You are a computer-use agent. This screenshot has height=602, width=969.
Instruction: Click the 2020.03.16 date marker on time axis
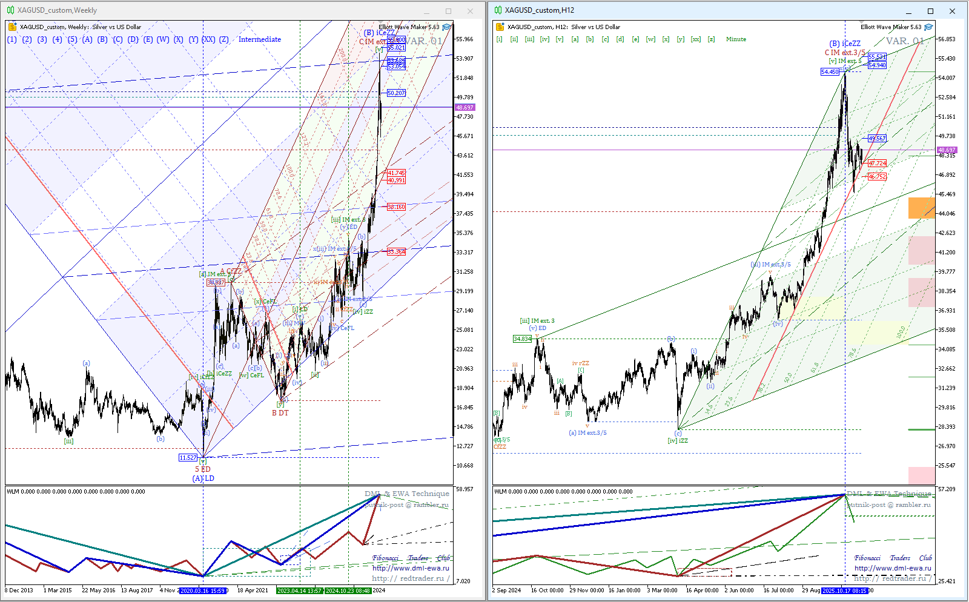203,590
